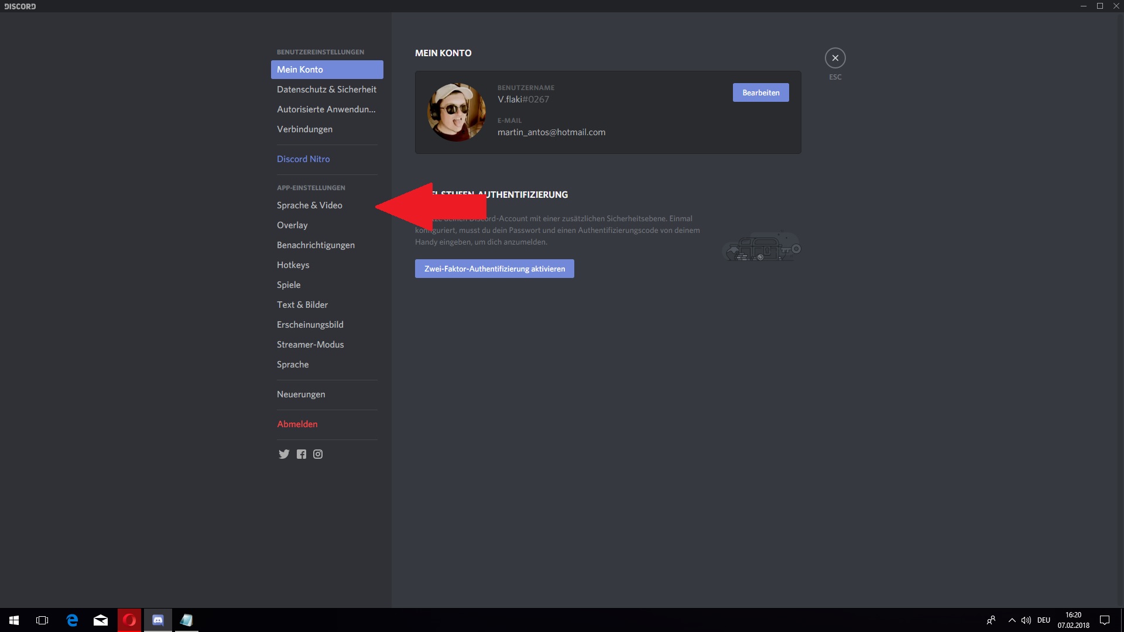Screen dimensions: 1124x632
Task: Click Bearbeiten to edit account
Action: pos(760,92)
